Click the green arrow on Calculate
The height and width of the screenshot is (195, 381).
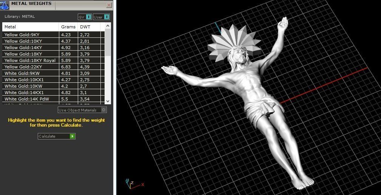pyautogui.click(x=72, y=136)
